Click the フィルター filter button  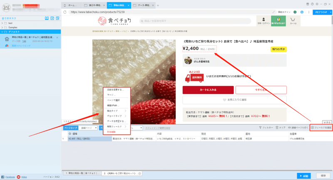[266, 128]
